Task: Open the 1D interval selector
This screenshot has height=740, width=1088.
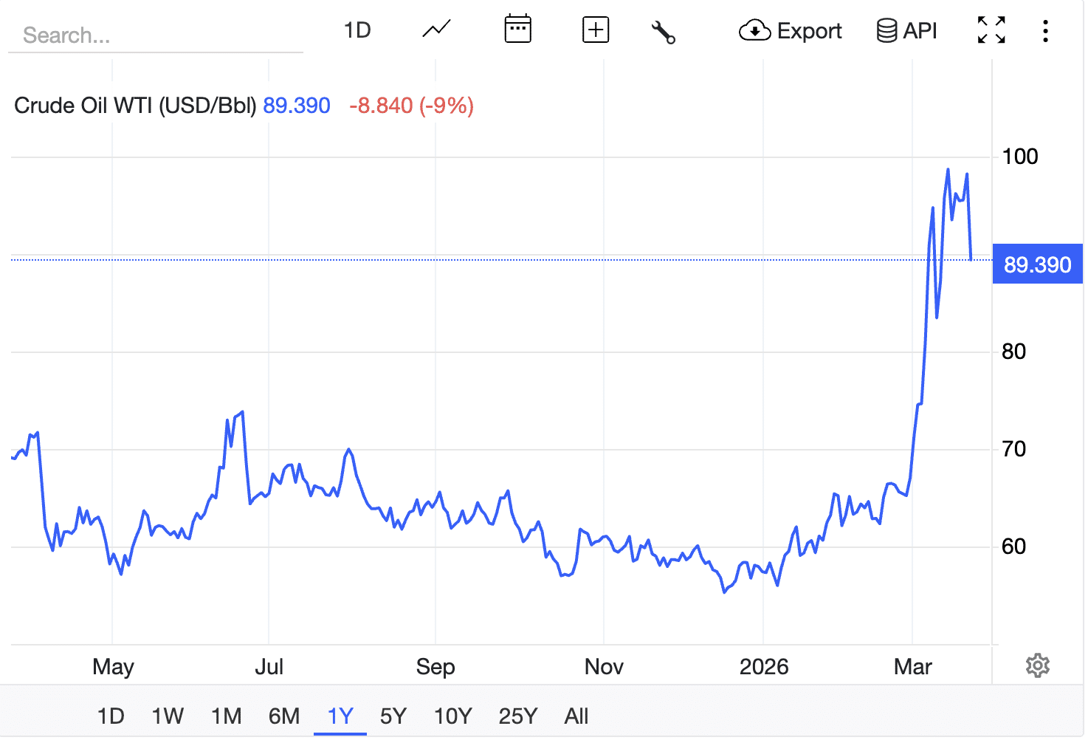Action: (x=357, y=30)
